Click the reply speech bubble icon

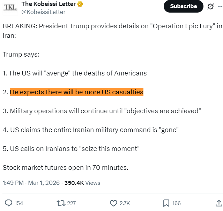pos(8,203)
